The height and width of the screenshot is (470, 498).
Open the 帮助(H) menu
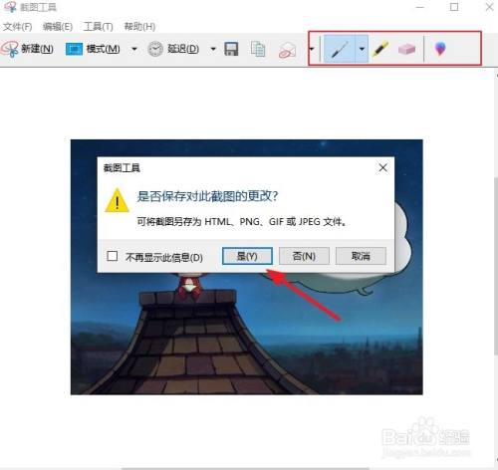click(139, 27)
